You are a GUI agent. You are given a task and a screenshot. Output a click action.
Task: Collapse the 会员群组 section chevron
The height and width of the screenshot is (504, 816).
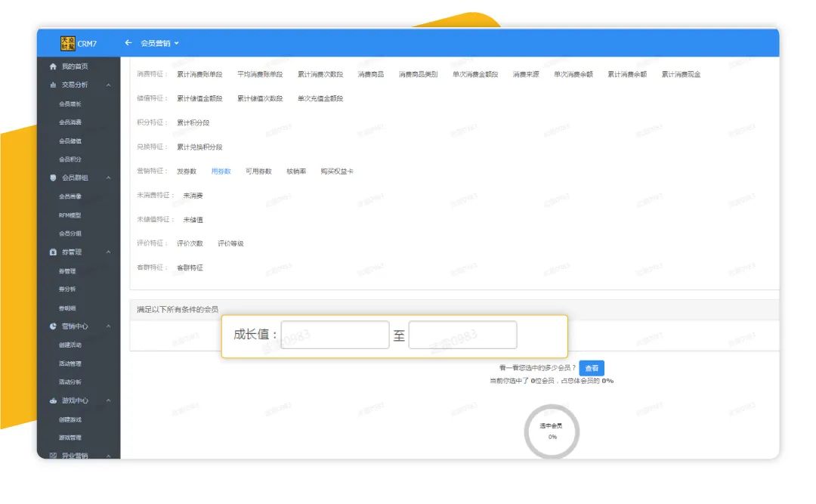[108, 178]
